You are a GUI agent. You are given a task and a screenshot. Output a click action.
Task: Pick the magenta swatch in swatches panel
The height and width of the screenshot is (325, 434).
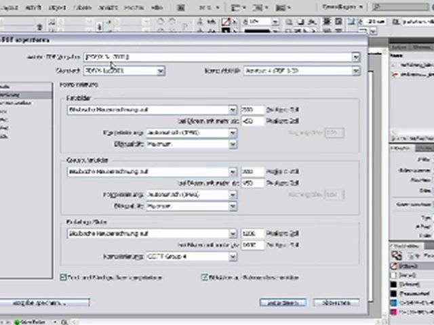tap(409, 312)
